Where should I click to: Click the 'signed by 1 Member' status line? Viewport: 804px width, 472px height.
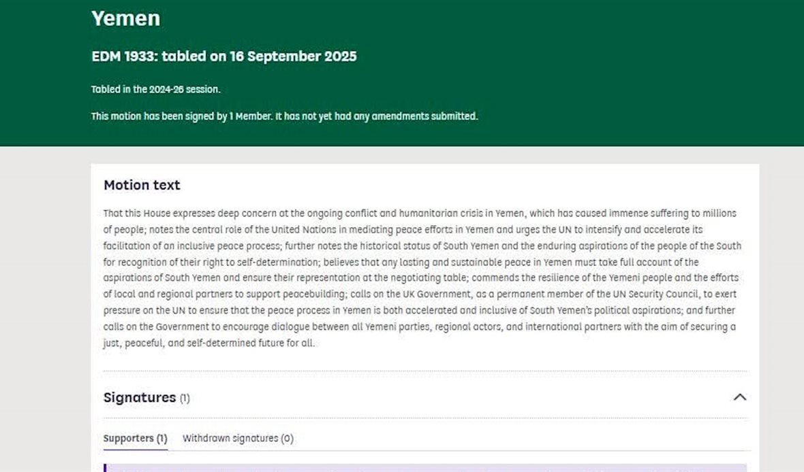(284, 116)
